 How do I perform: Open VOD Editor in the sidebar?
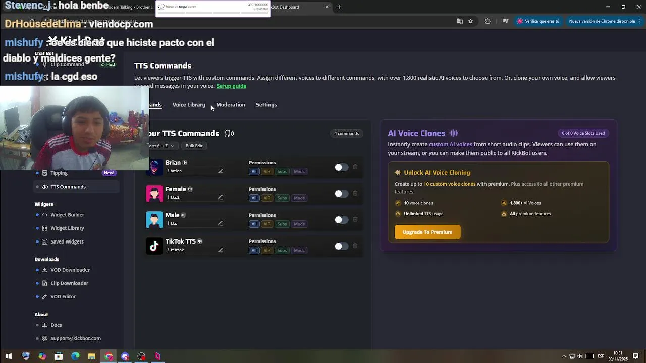[77, 297]
